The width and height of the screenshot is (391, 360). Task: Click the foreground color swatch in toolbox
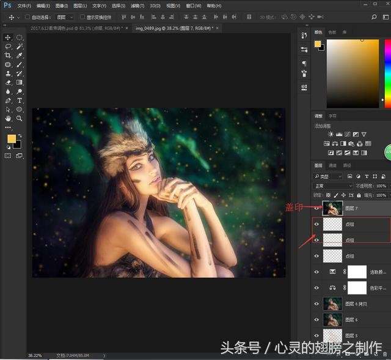[12, 140]
